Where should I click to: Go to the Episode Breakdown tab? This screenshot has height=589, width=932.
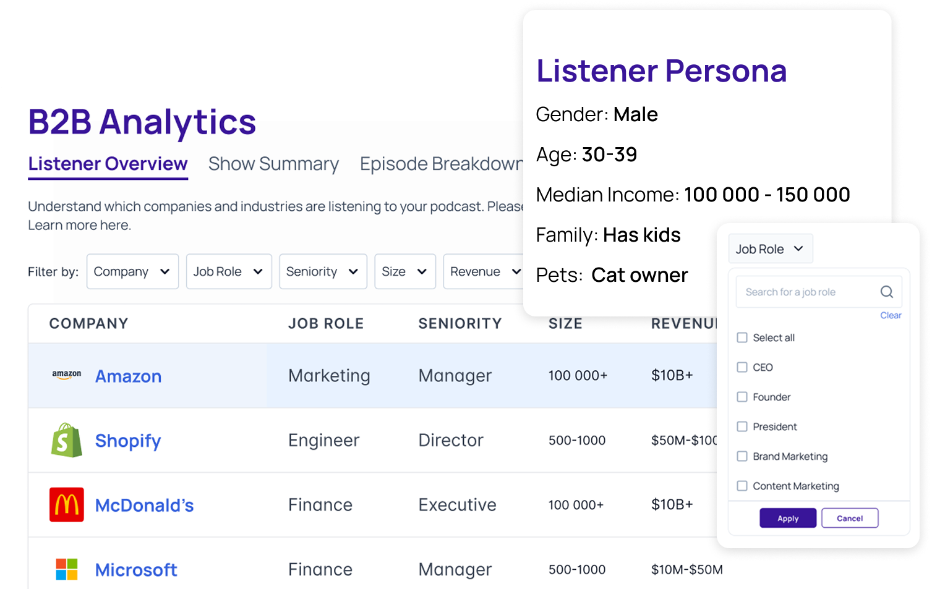pyautogui.click(x=442, y=164)
